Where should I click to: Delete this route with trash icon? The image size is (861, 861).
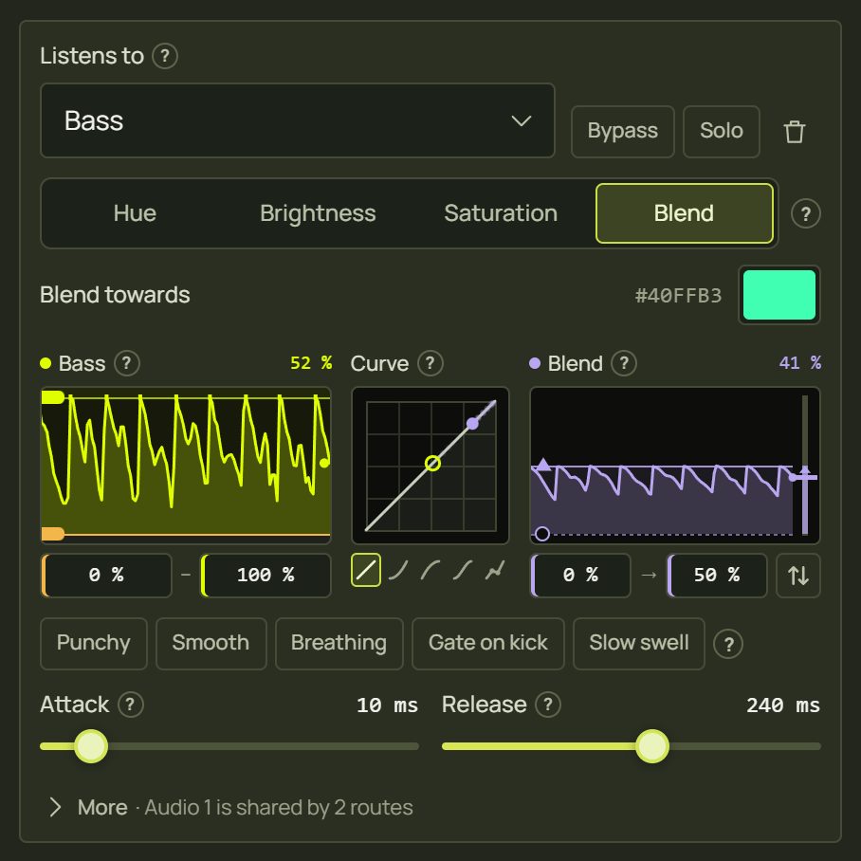point(794,132)
